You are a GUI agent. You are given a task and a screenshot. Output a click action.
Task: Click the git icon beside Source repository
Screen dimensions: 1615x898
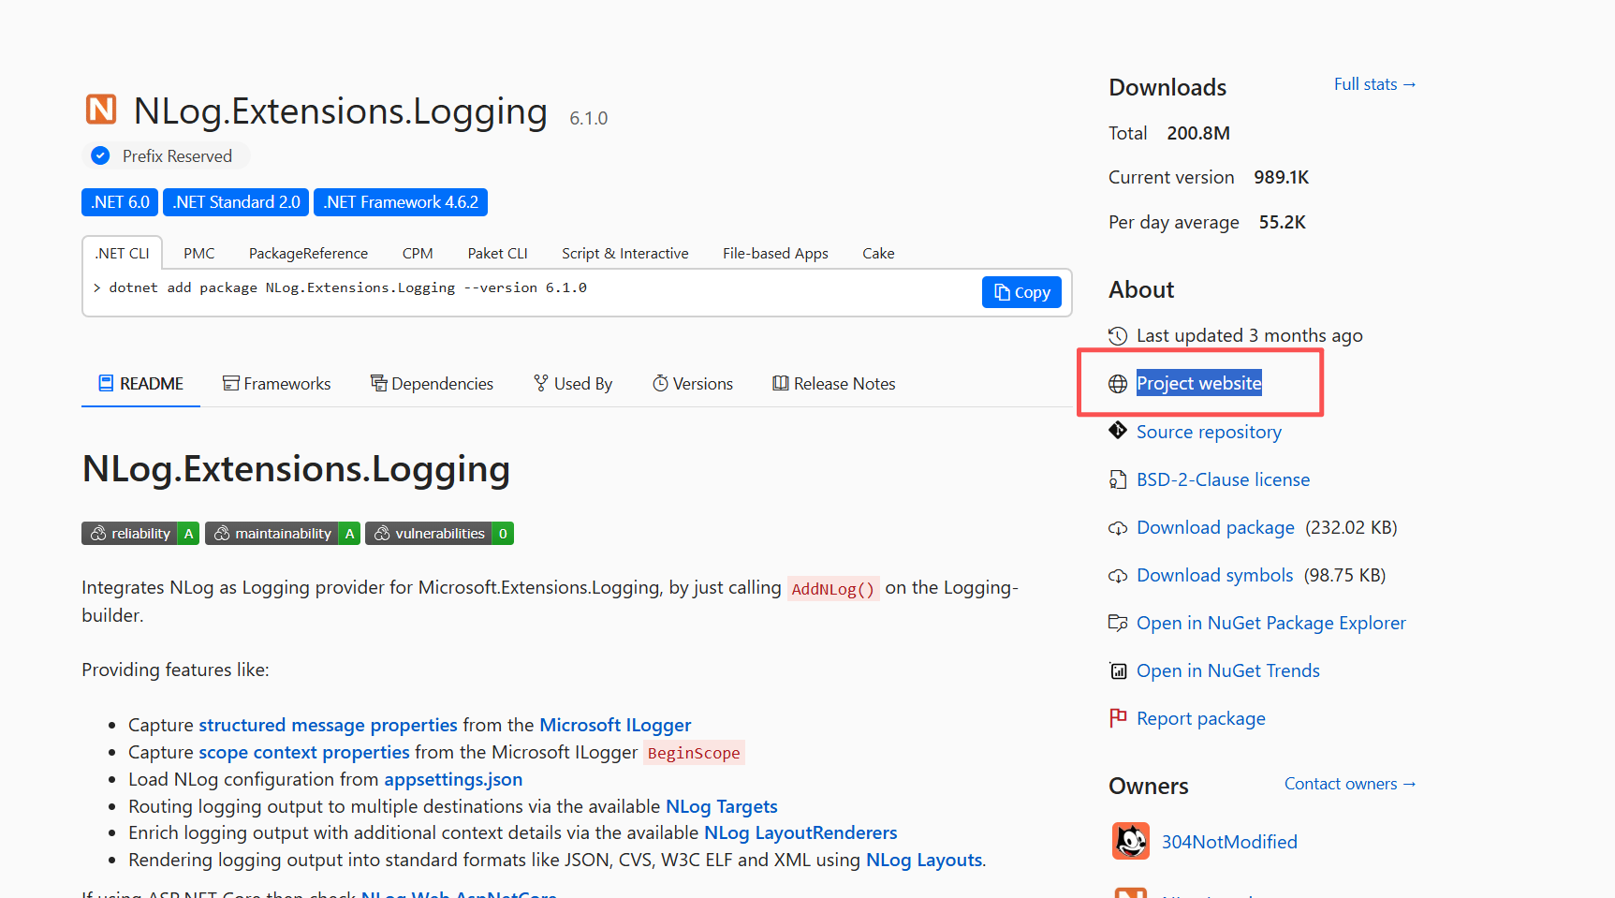click(1118, 431)
